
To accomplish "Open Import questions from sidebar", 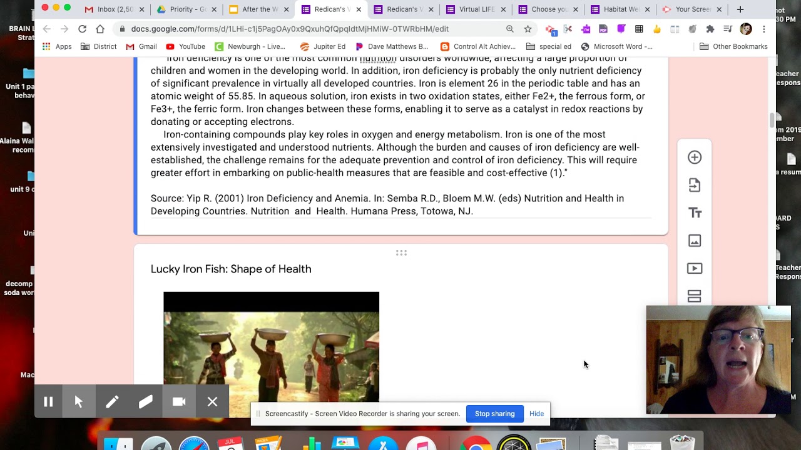I will pyautogui.click(x=695, y=185).
